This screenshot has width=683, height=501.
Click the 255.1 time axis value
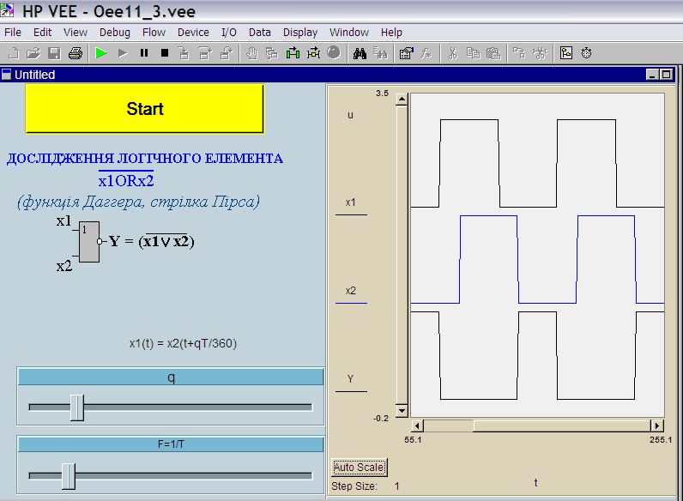661,439
